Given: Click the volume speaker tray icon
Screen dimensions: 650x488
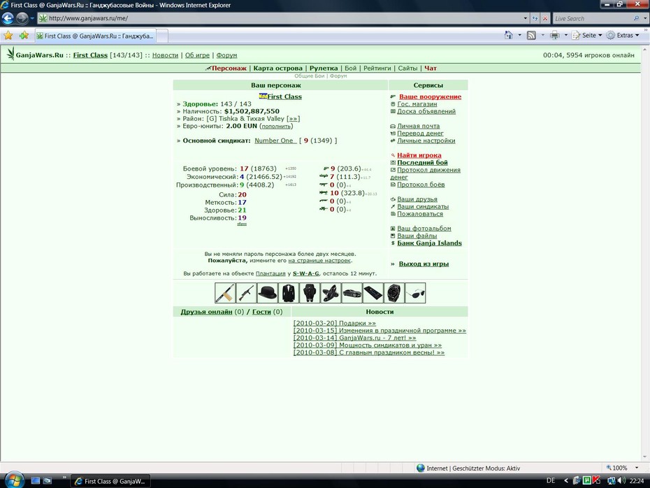Looking at the screenshot, I should tap(621, 480).
